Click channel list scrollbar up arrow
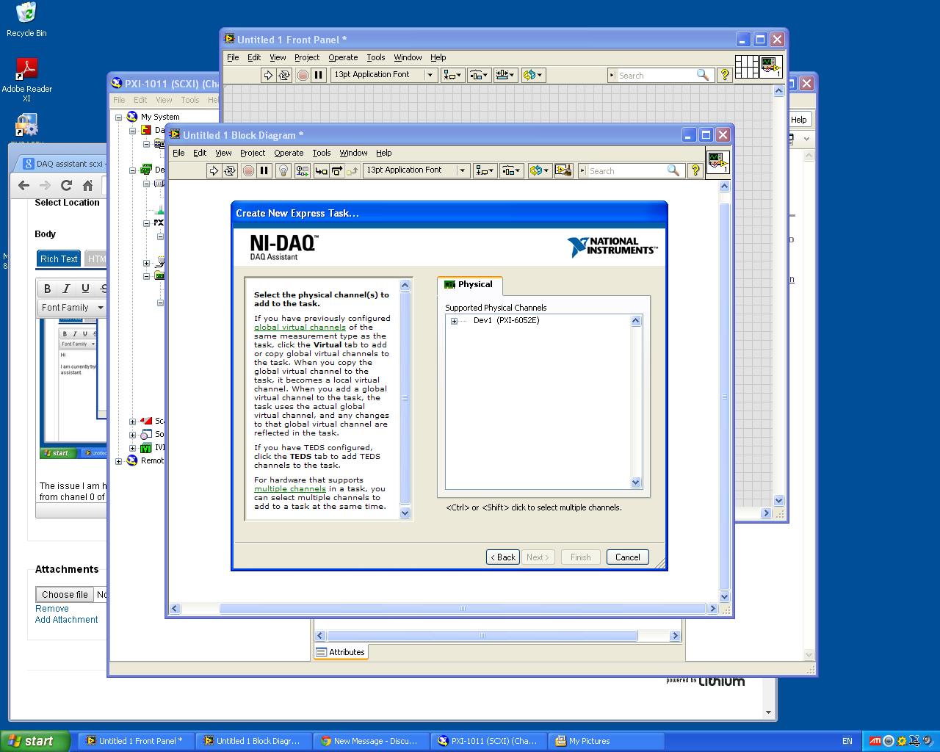 point(636,321)
